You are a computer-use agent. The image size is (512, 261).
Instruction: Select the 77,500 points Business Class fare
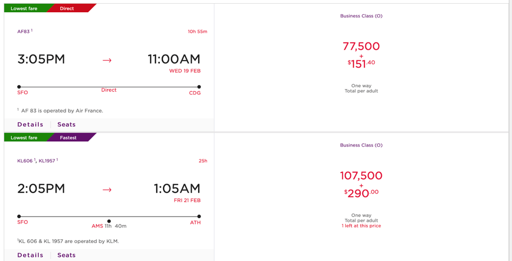(361, 47)
